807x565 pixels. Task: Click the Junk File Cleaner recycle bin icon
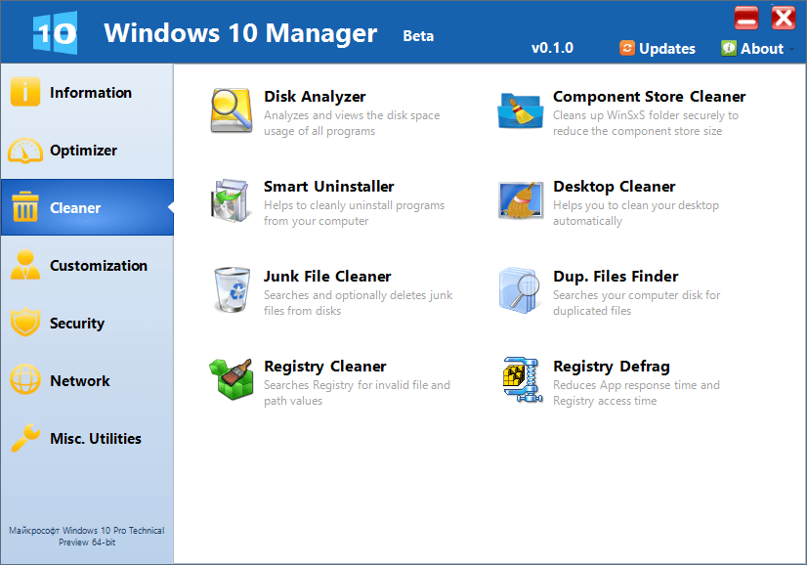tap(232, 290)
